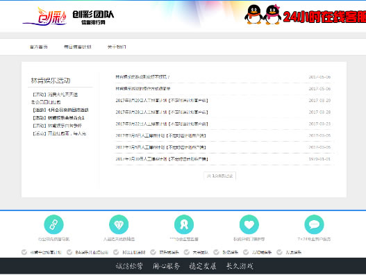Click the teal heart icon
This screenshot has height=275, width=366.
(x=249, y=224)
